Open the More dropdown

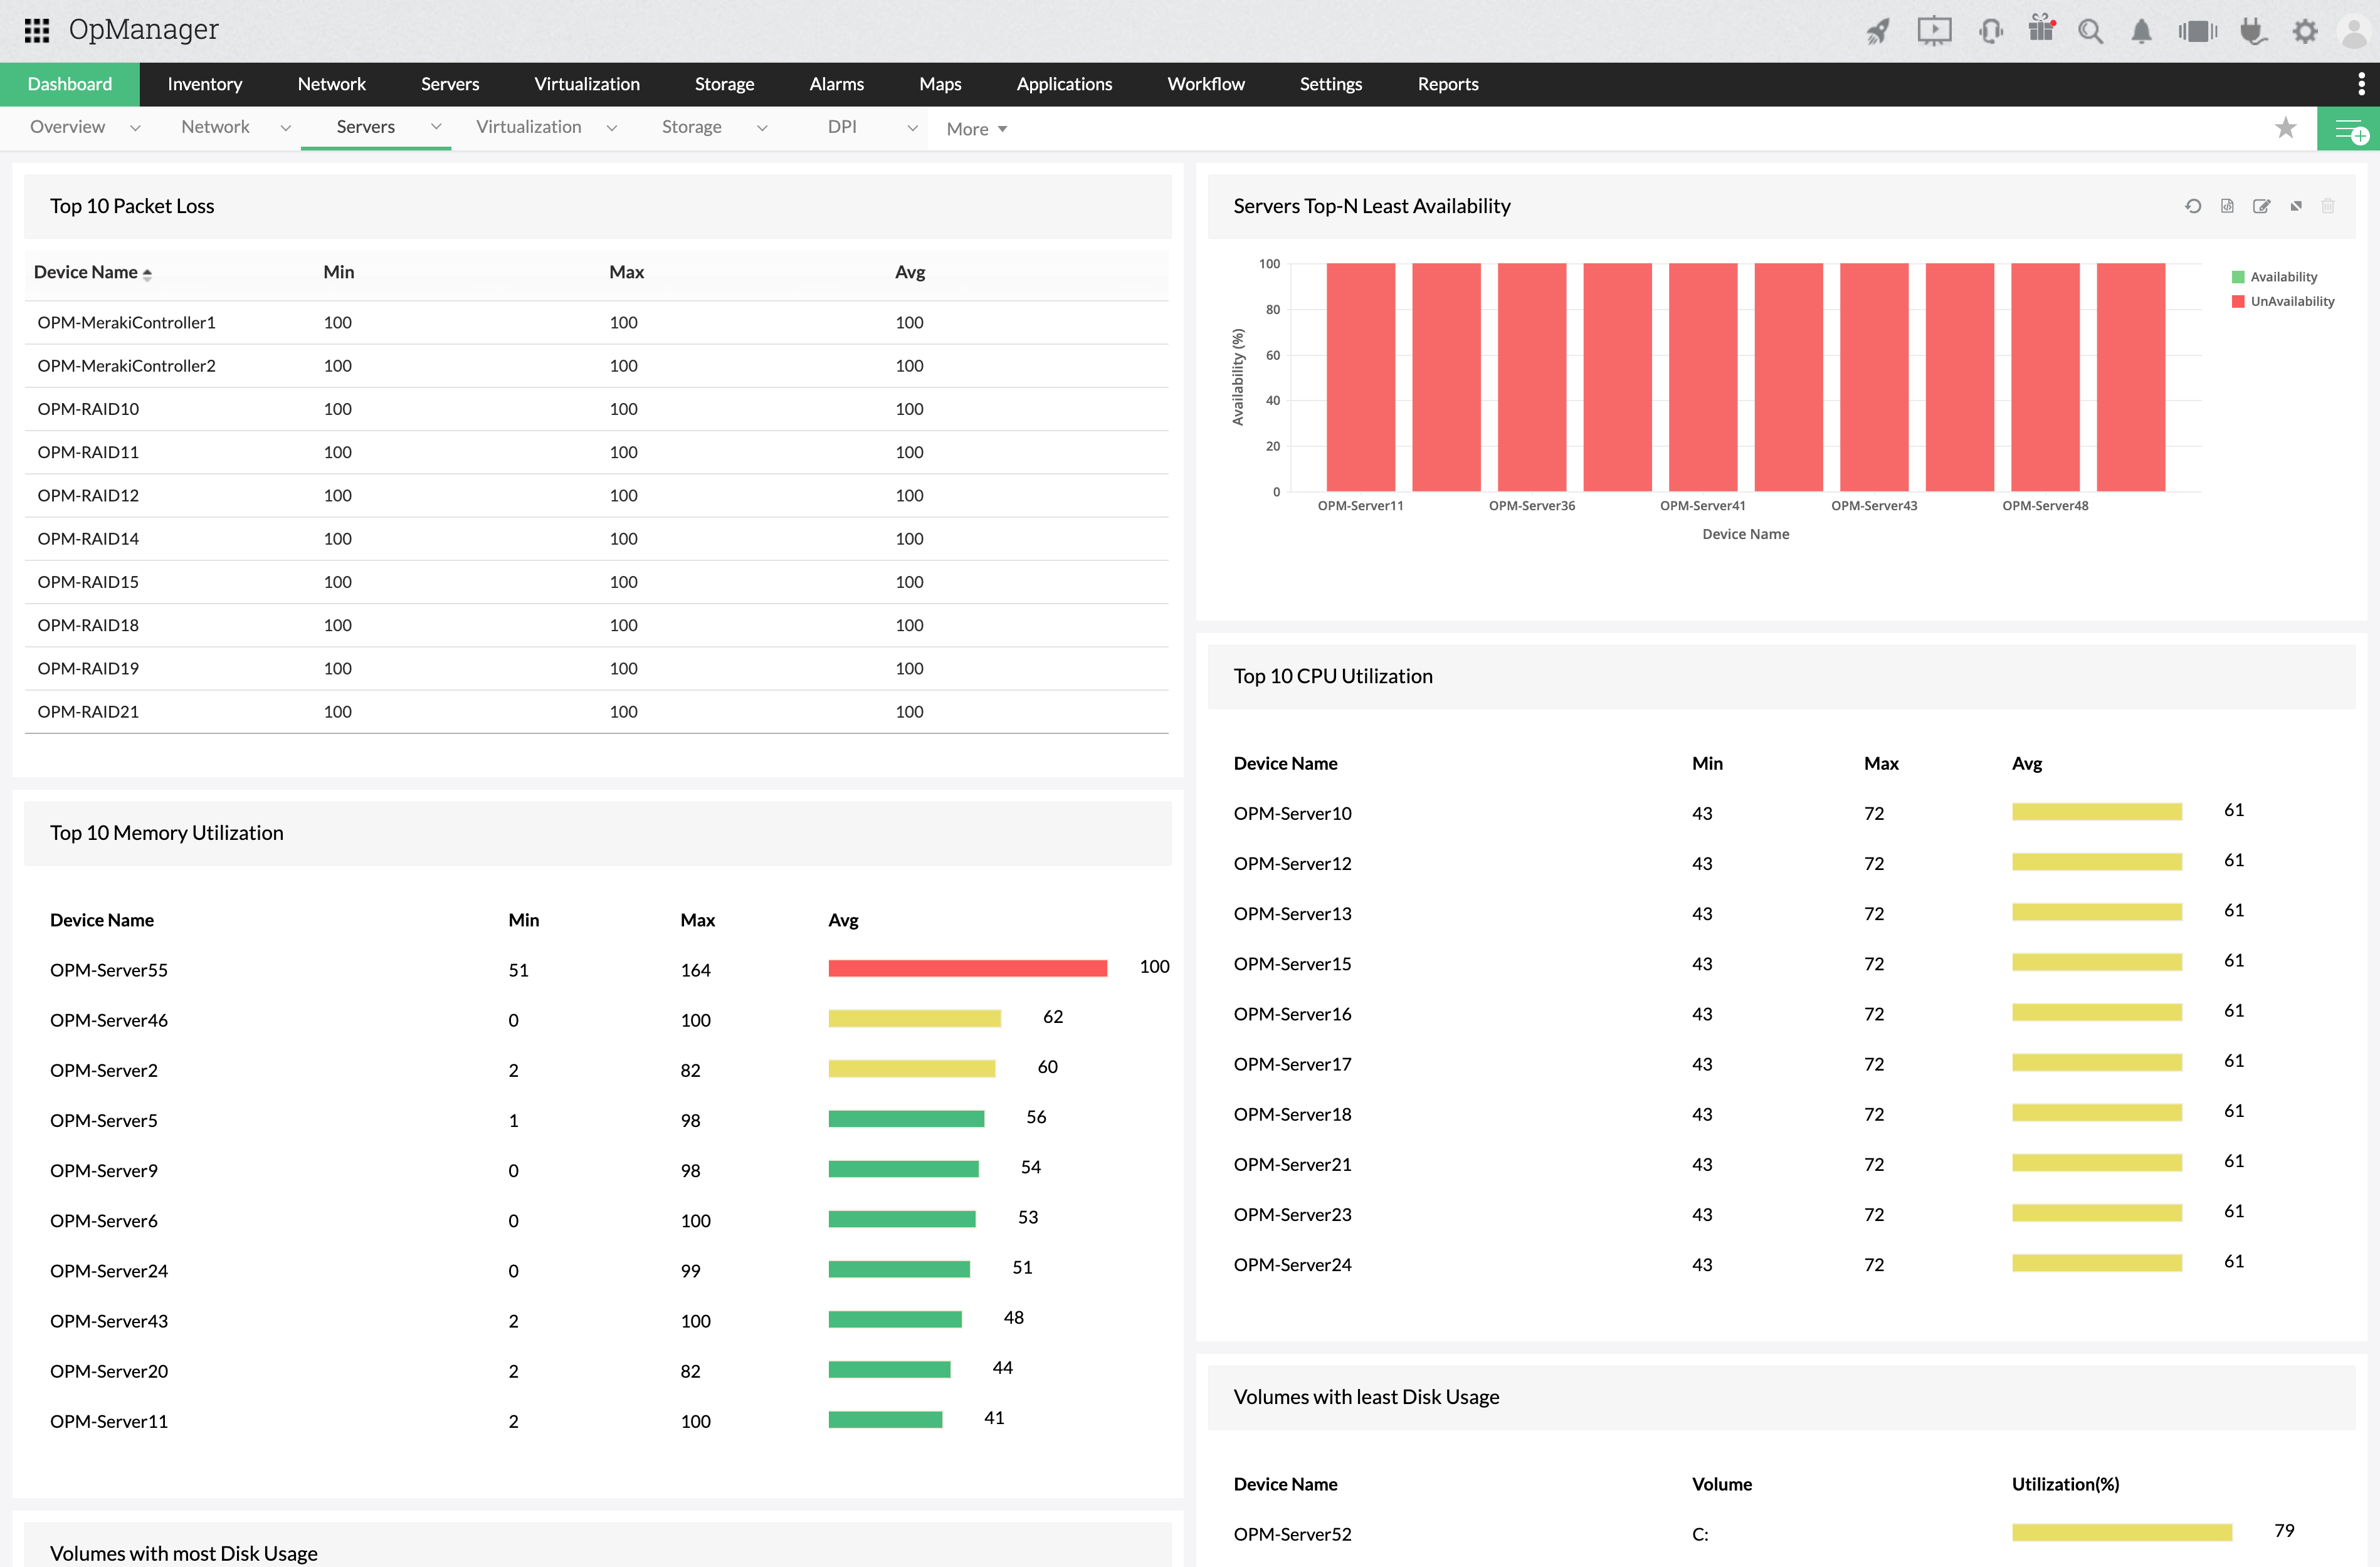pos(976,129)
